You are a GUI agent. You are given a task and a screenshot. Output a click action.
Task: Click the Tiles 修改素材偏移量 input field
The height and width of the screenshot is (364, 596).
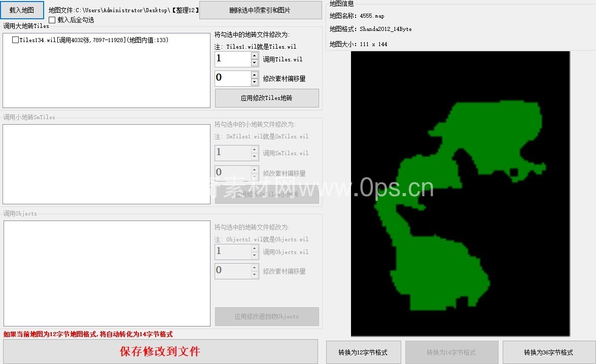pyautogui.click(x=233, y=78)
